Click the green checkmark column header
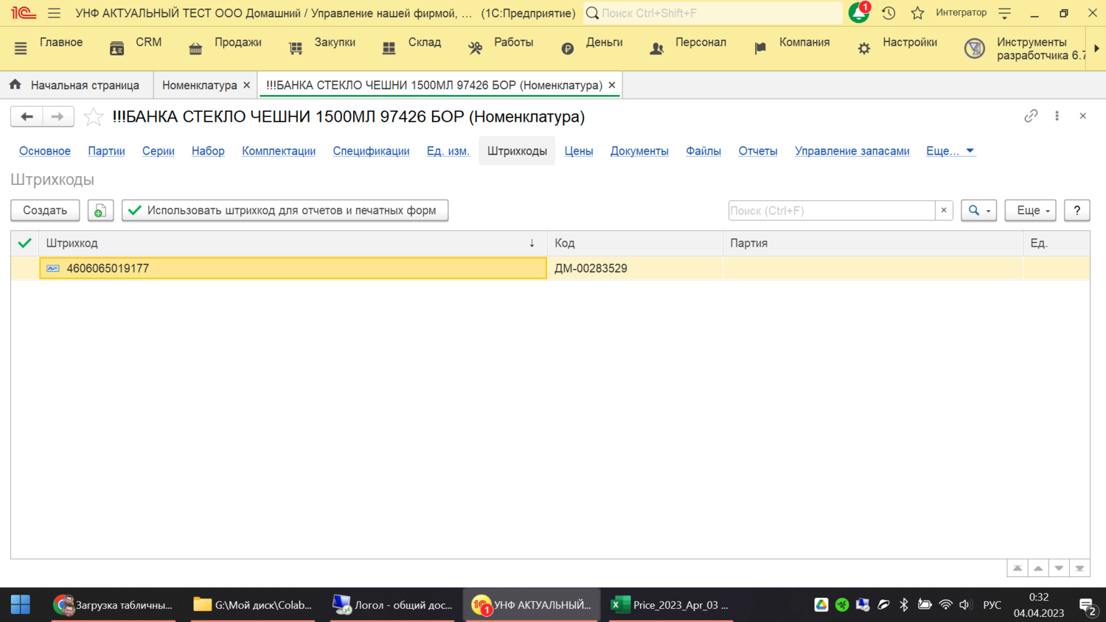1106x622 pixels. (25, 243)
